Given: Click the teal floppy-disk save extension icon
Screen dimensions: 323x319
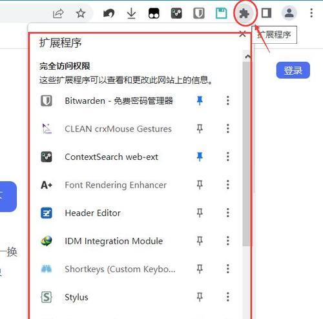Looking at the screenshot, I should point(222,14).
